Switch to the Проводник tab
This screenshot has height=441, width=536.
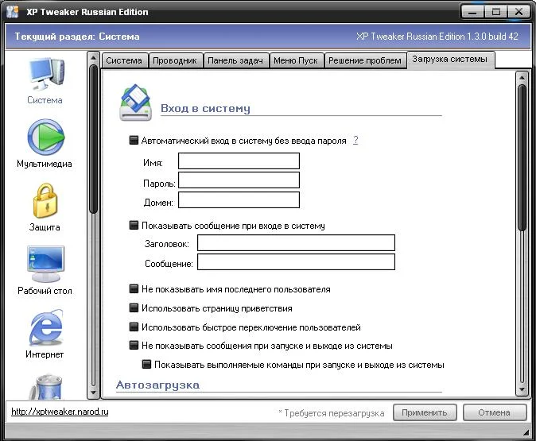coord(175,60)
